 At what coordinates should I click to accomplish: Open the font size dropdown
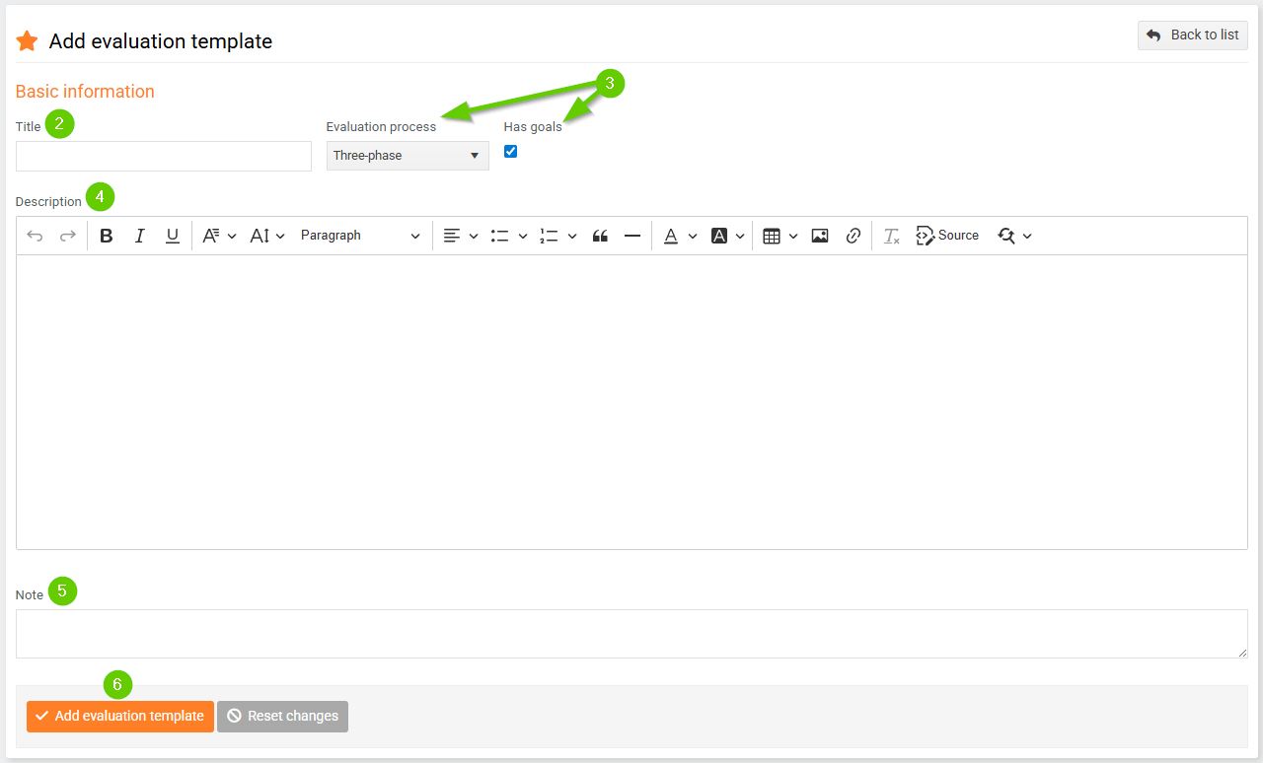267,236
